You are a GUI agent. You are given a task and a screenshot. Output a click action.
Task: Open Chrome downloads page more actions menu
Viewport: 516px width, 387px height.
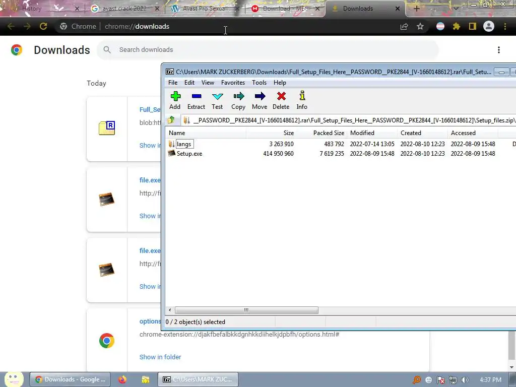point(498,50)
